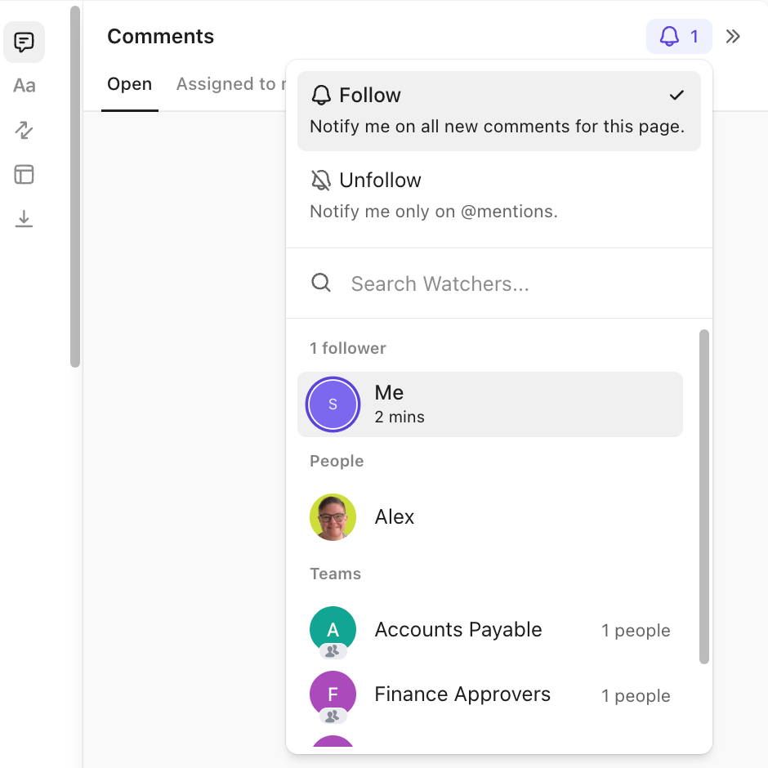The width and height of the screenshot is (768, 768).
Task: Enable Follow for all new comments
Action: [x=498, y=108]
